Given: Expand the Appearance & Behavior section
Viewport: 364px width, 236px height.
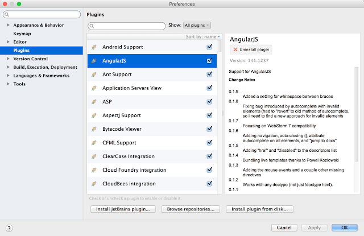Looking at the screenshot, I should pyautogui.click(x=7, y=25).
